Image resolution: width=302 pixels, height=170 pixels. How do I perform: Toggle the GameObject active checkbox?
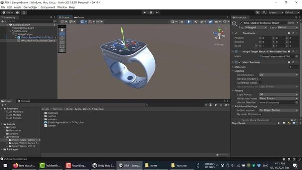pyautogui.click(x=241, y=23)
